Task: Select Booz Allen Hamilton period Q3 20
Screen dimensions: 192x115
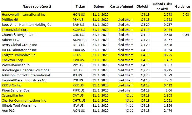Action: 145,25
